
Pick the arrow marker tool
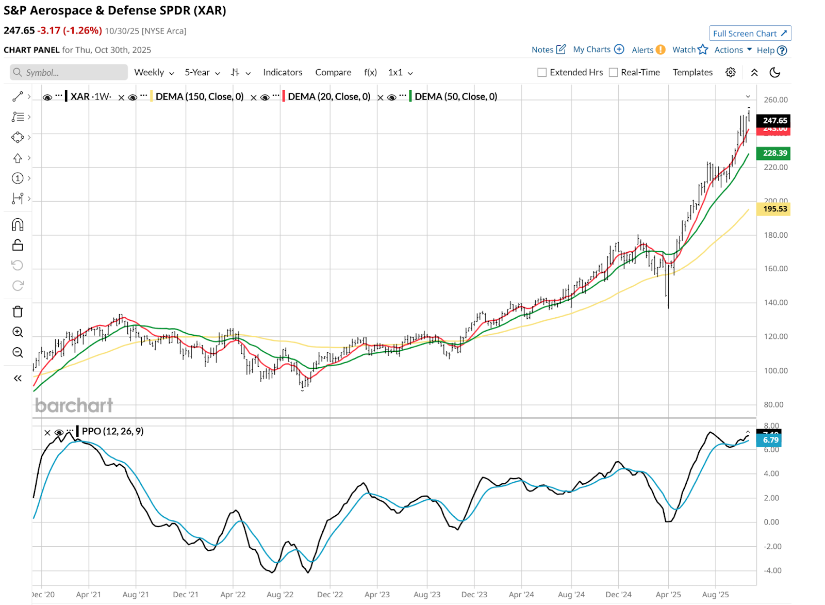[x=18, y=158]
